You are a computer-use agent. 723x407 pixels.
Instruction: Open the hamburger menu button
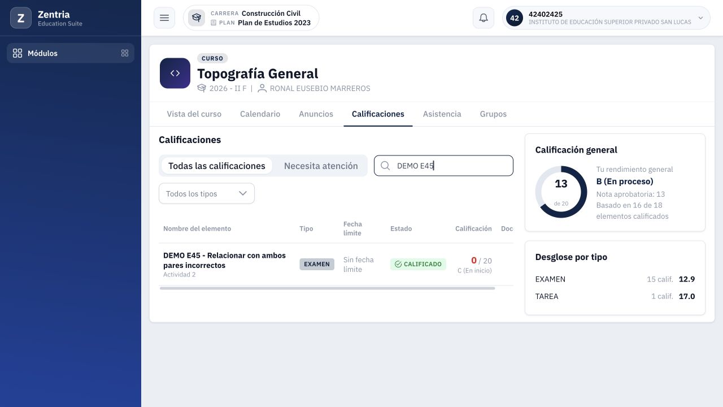(164, 18)
